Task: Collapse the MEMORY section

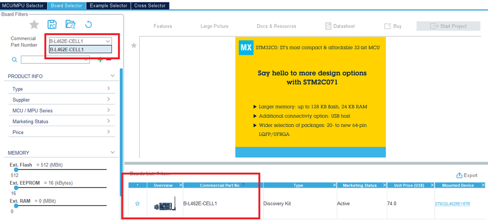Action: (113, 153)
